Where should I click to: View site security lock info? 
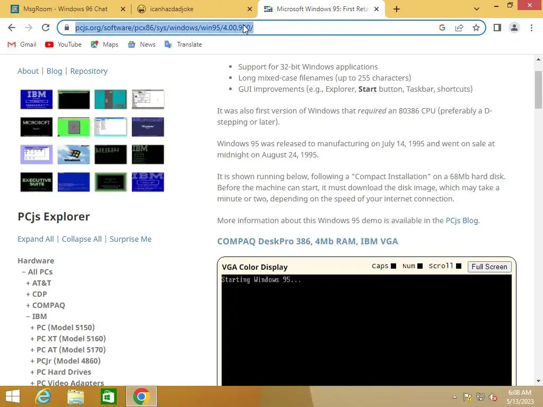coord(67,28)
